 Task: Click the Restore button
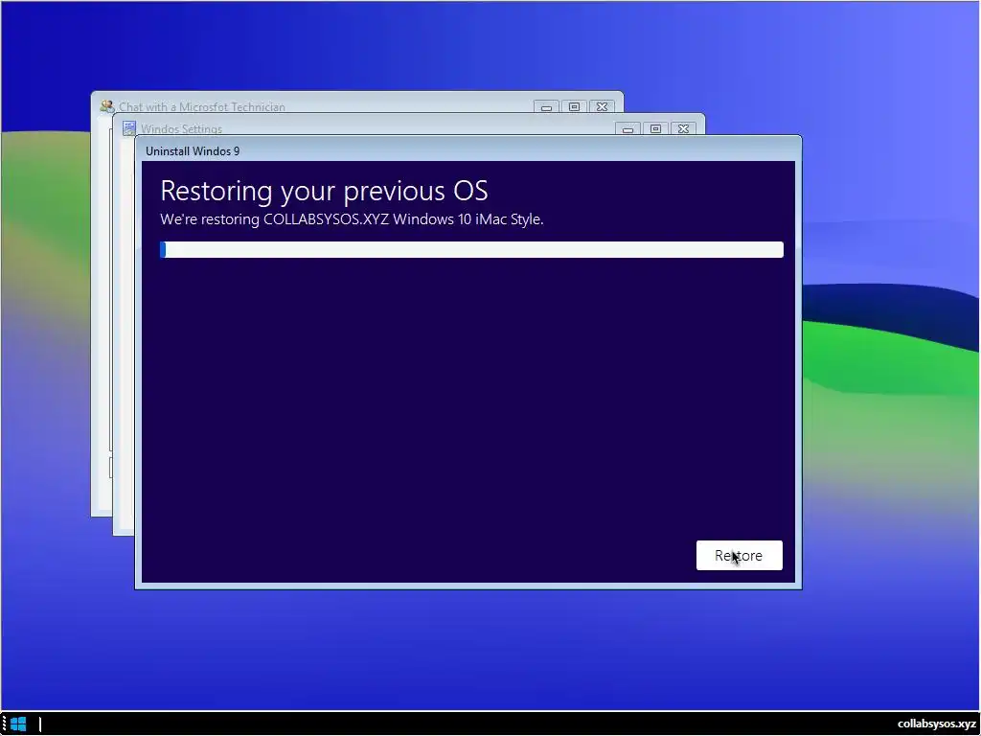coord(739,555)
